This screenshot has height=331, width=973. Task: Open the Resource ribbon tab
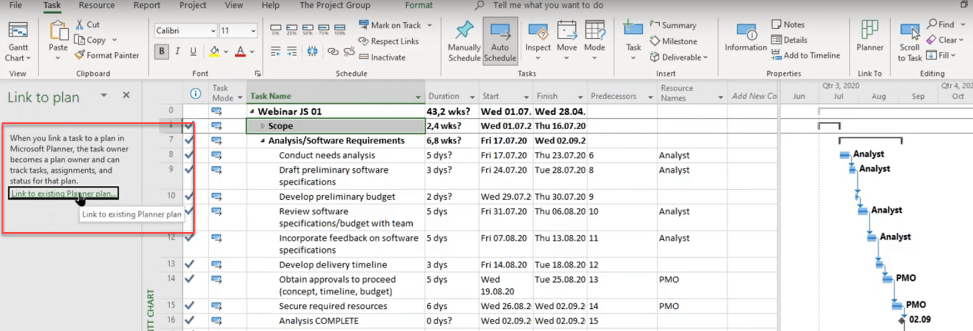point(96,5)
